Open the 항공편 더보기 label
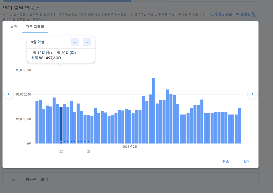 [x=37, y=179]
